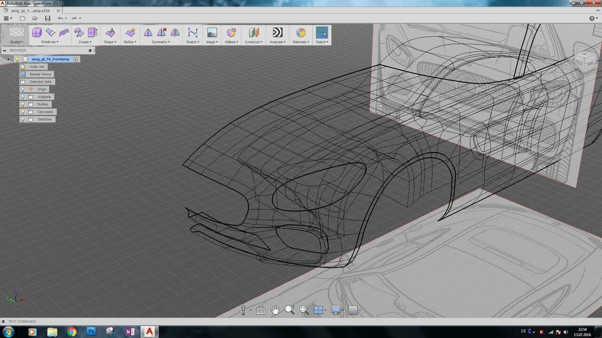Choose the Shape edit form tool
The width and height of the screenshot is (602, 338).
110,32
